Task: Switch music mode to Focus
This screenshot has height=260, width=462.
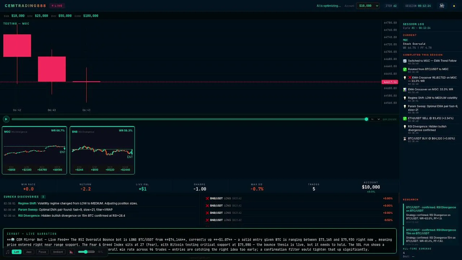Action: coord(42,252)
